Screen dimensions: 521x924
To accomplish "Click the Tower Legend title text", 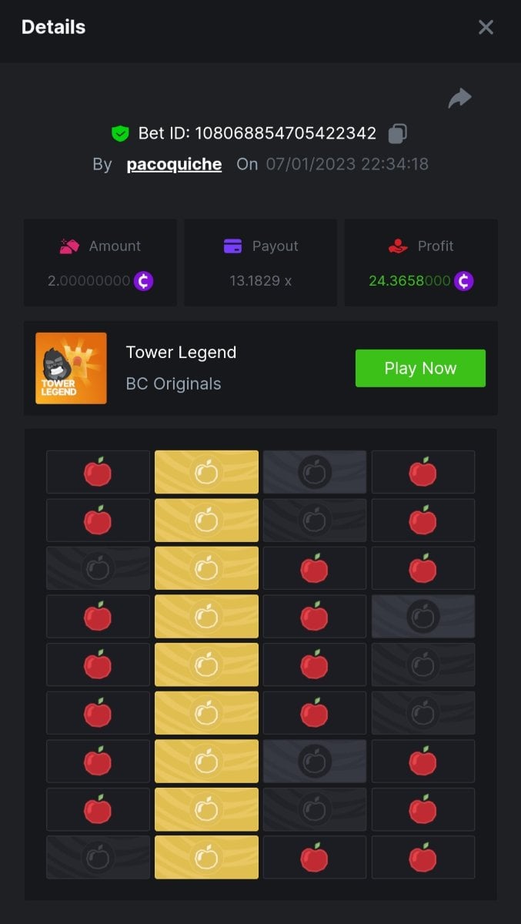I will tap(181, 353).
